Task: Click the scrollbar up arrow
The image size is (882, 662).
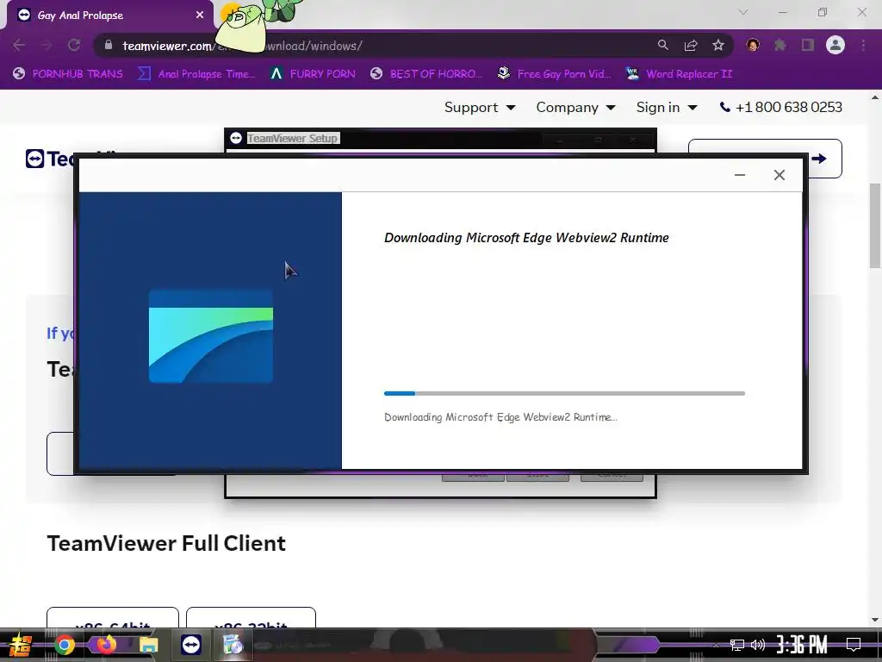Action: point(875,97)
